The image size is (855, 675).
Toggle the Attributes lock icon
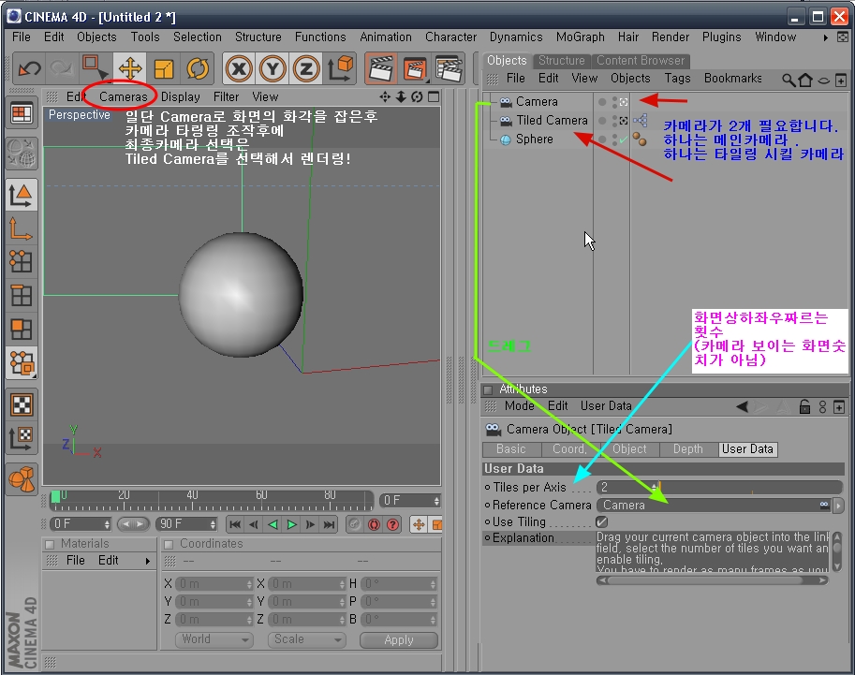804,407
